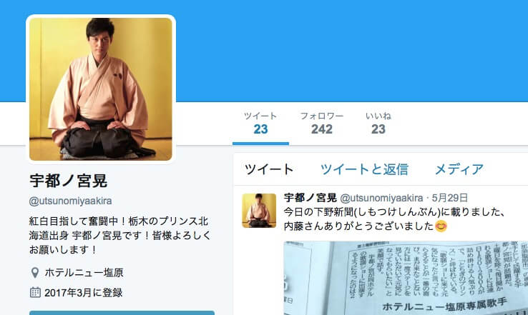
Task: Click the blue header banner image
Action: (x=350, y=51)
